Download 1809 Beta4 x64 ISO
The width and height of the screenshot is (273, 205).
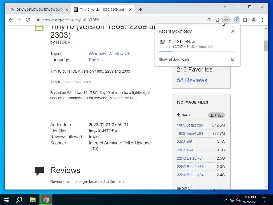pyautogui.click(x=190, y=133)
